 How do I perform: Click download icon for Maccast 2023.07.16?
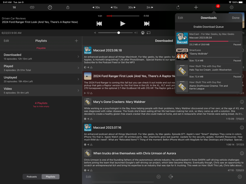point(91,145)
